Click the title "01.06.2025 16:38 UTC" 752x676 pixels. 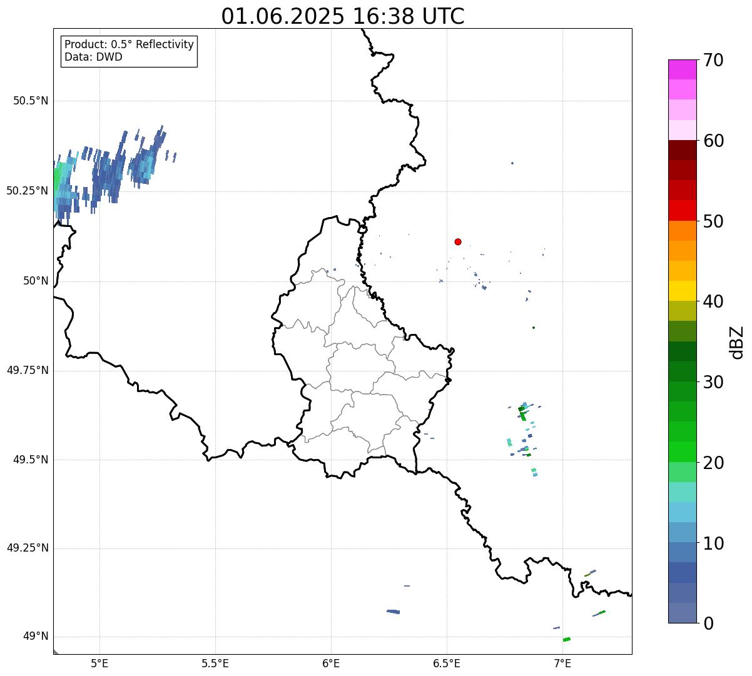point(343,16)
